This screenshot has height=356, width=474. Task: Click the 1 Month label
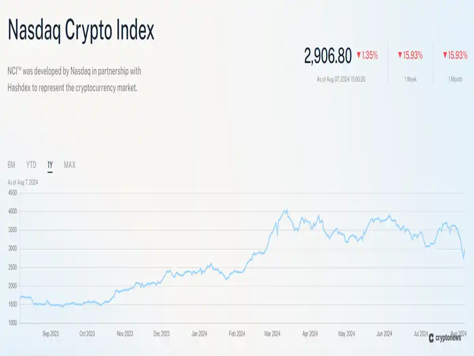[x=455, y=79]
